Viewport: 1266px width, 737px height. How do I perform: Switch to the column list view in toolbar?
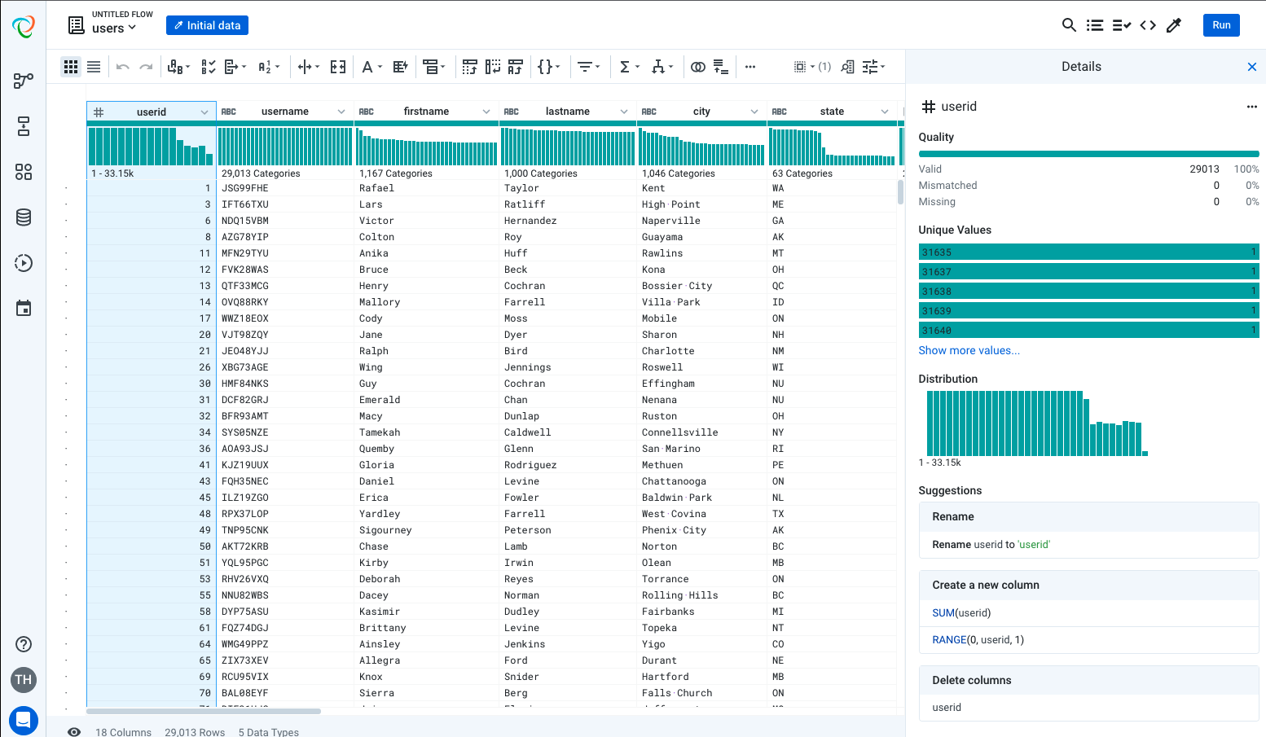point(94,66)
